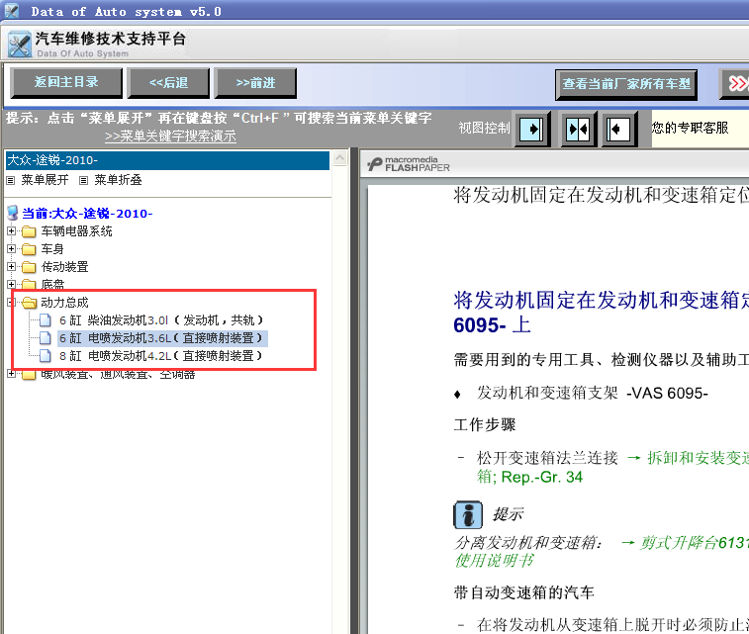Click the 您的专职客服 customer service text

coord(690,128)
